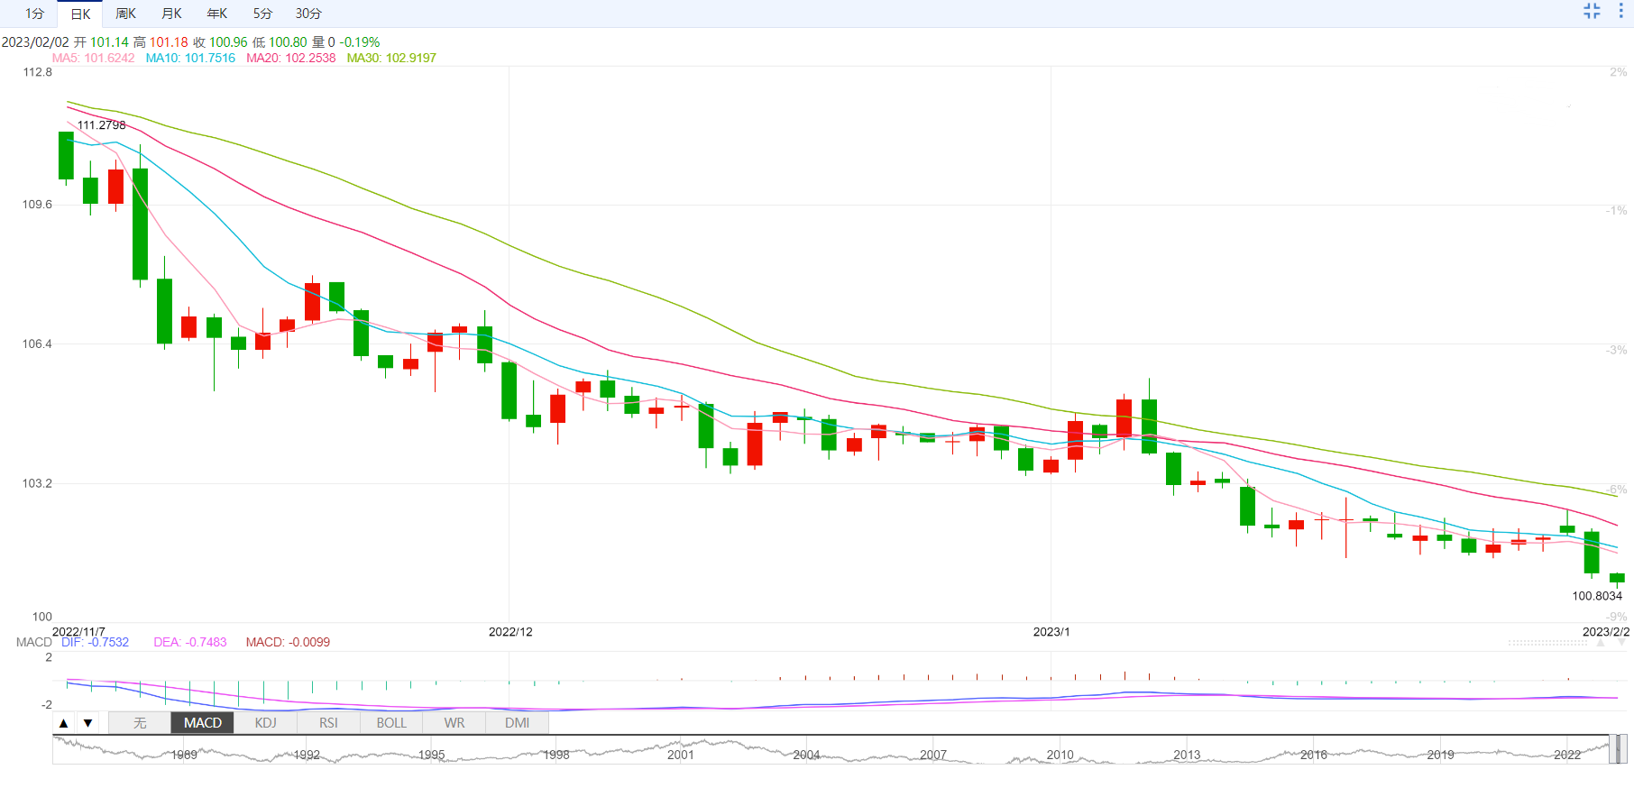The height and width of the screenshot is (797, 1634).
Task: Choose the 30分 interval tab
Action: pos(308,14)
